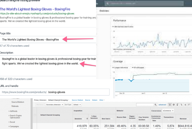Click help icon under % New Sessions

(94, 121)
